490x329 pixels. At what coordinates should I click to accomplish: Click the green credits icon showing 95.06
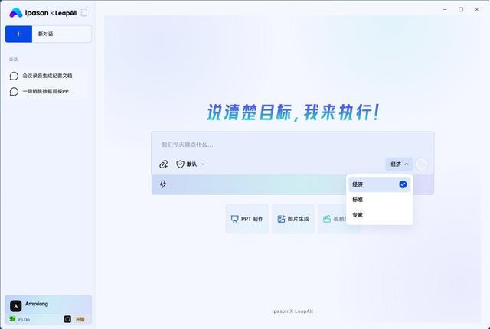point(12,319)
